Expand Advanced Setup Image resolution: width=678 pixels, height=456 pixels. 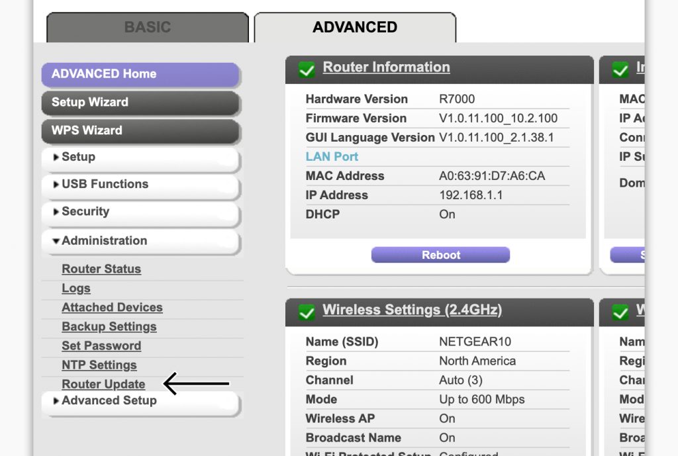tap(109, 400)
